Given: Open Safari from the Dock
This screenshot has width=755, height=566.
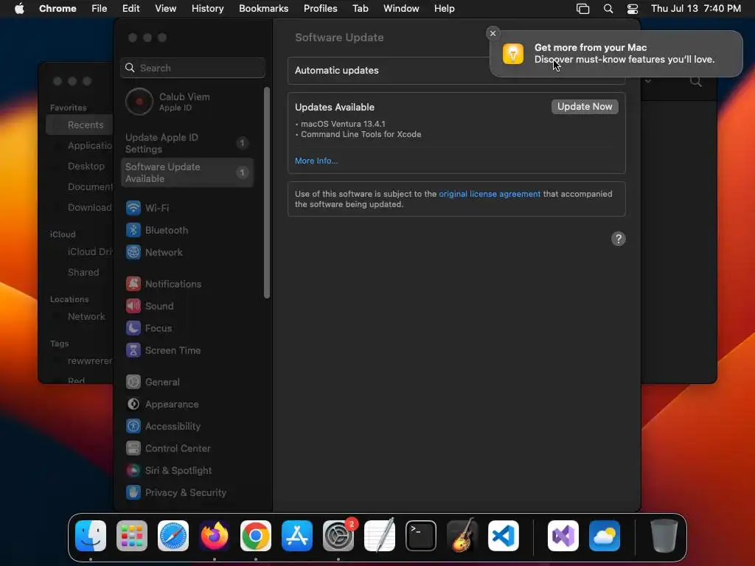Looking at the screenshot, I should [x=173, y=536].
